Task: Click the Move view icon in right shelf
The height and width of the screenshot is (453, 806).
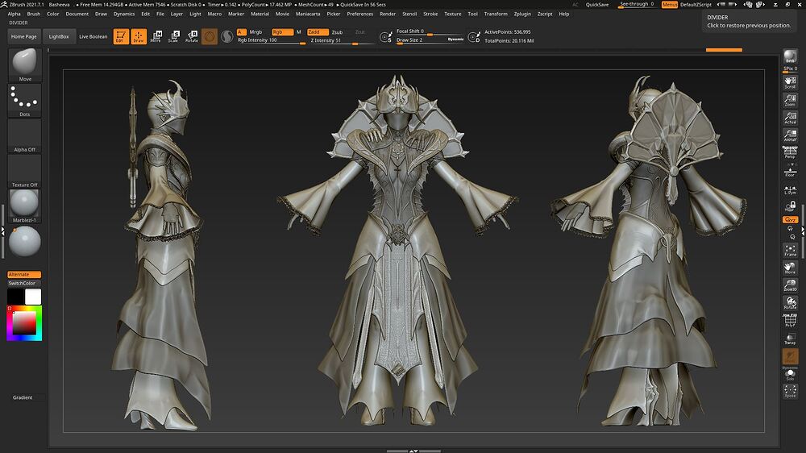Action: click(x=790, y=268)
